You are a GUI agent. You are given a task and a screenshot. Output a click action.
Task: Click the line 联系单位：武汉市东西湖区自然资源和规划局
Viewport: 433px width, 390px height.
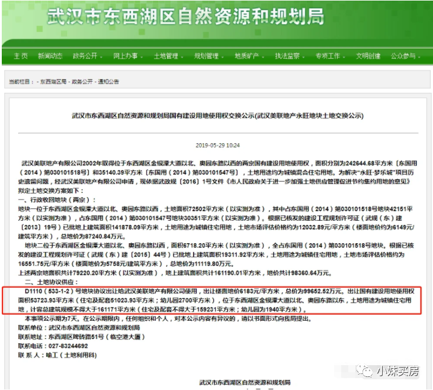pos(79,328)
